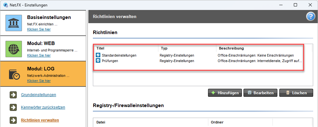This screenshot has height=127, width=318.
Task: Select the Basiseinstellungen bank building icon
Action: click(x=14, y=23)
